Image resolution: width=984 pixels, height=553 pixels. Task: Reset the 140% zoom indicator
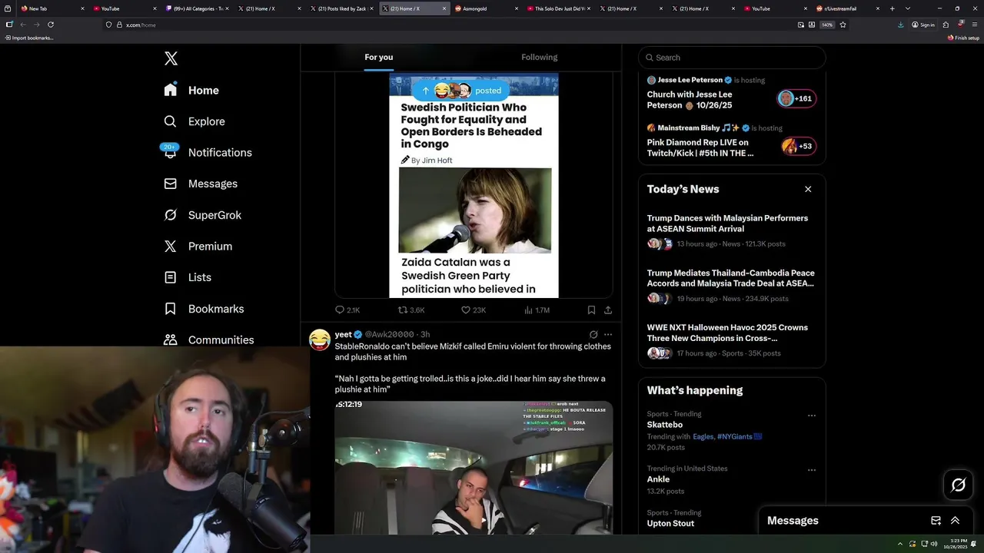[827, 25]
